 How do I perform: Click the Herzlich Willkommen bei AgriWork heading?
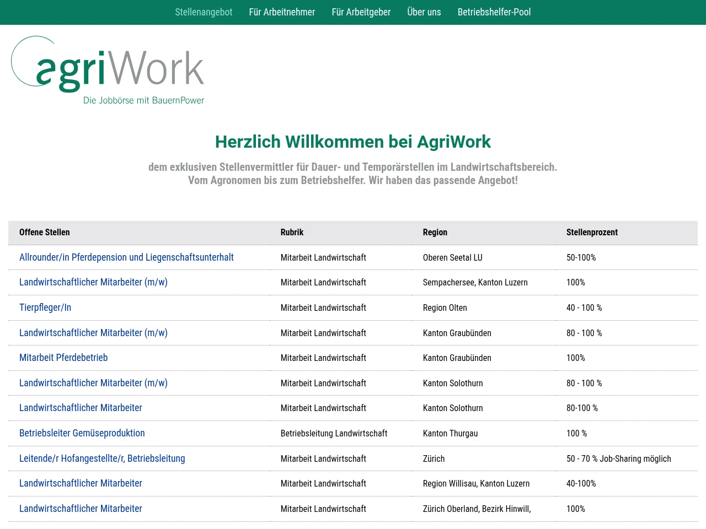coord(353,142)
